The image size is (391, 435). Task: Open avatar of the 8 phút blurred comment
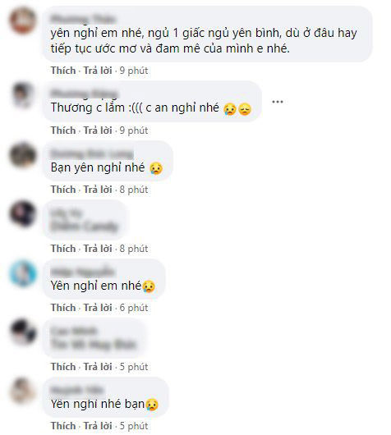(x=23, y=213)
